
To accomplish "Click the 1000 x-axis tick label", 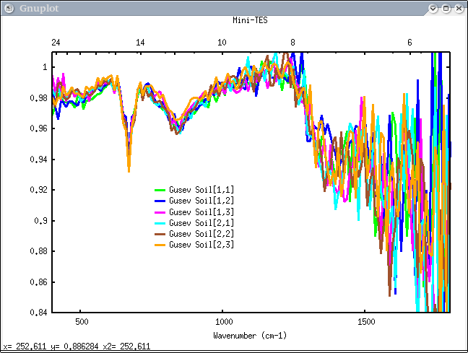I will [x=224, y=322].
